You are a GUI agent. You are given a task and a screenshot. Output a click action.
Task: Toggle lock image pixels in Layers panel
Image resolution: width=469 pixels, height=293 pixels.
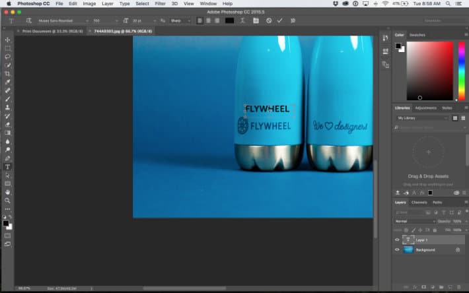click(x=413, y=230)
